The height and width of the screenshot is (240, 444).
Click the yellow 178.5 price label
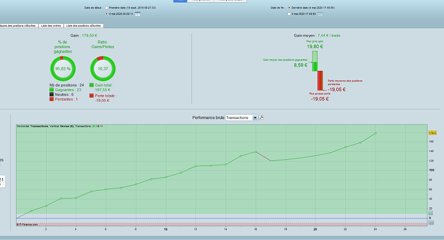coord(432,133)
